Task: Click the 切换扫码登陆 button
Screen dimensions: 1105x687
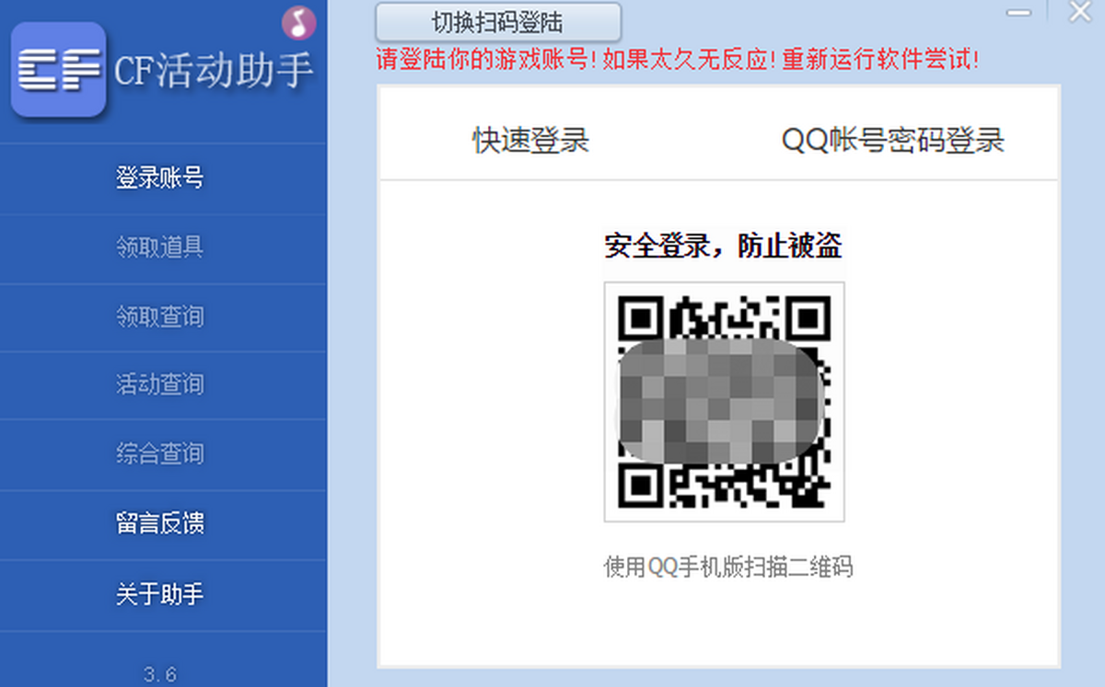Action: point(498,22)
